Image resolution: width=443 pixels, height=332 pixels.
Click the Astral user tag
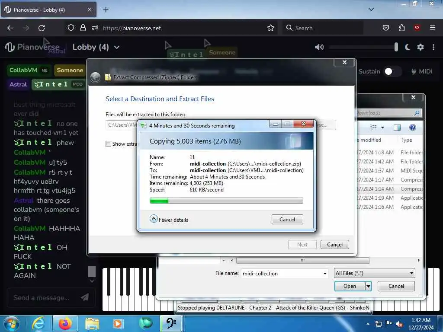18,84
